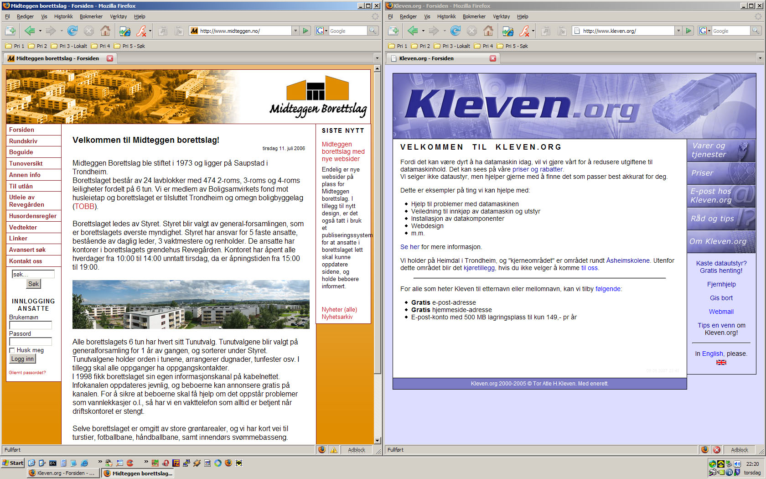Click the Fjernhjelp link on the Kleven page

coord(721,284)
